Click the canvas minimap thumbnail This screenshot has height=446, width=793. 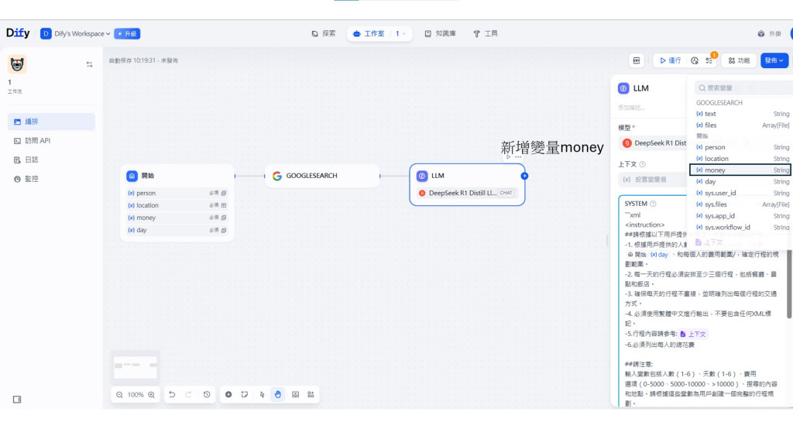[135, 366]
